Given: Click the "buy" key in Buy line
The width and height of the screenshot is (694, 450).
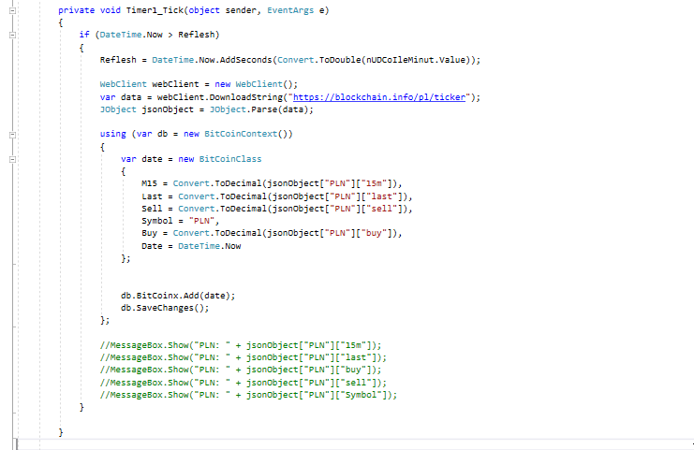Looking at the screenshot, I should pyautogui.click(x=374, y=233).
